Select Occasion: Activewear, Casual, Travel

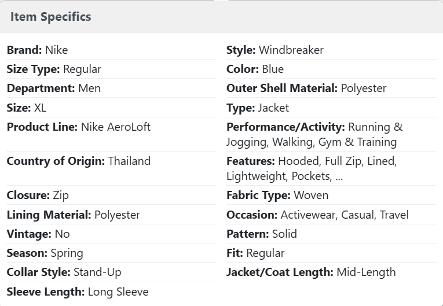[x=331, y=215]
